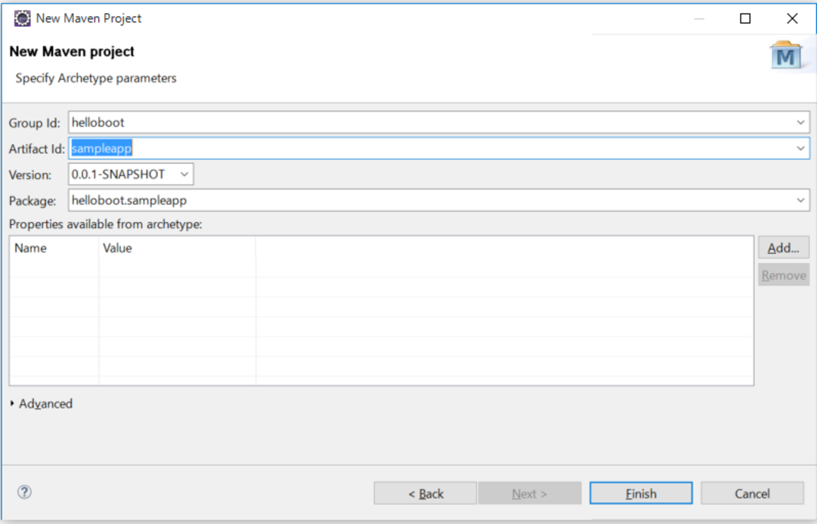Screen dimensions: 817x524
Task: Open the Group Id dropdown arrow
Action: coord(801,123)
